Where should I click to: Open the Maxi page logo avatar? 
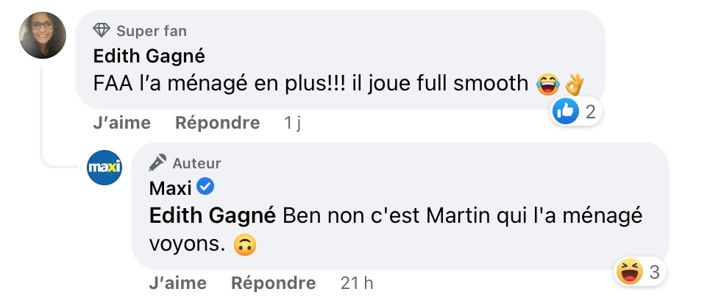(x=104, y=168)
